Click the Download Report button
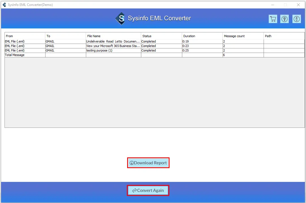This screenshot has width=306, height=203. click(148, 163)
